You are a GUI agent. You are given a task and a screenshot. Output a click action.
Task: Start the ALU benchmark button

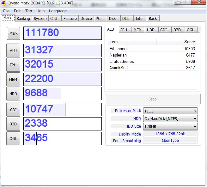point(13,51)
